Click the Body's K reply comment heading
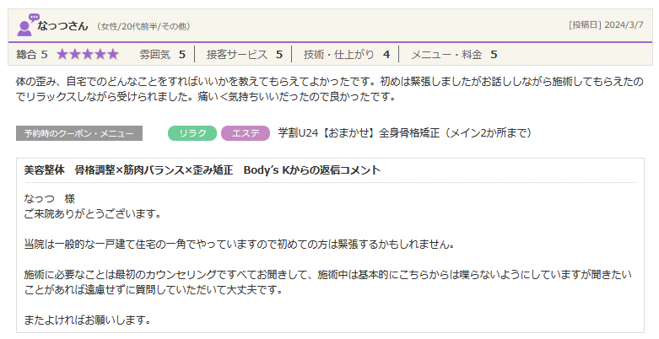 click(x=203, y=170)
